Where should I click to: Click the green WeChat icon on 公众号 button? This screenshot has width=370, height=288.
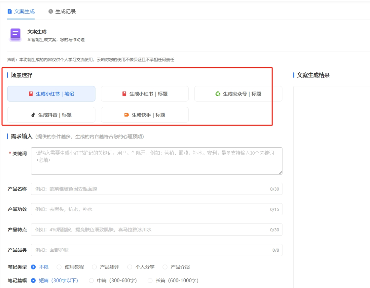point(218,94)
